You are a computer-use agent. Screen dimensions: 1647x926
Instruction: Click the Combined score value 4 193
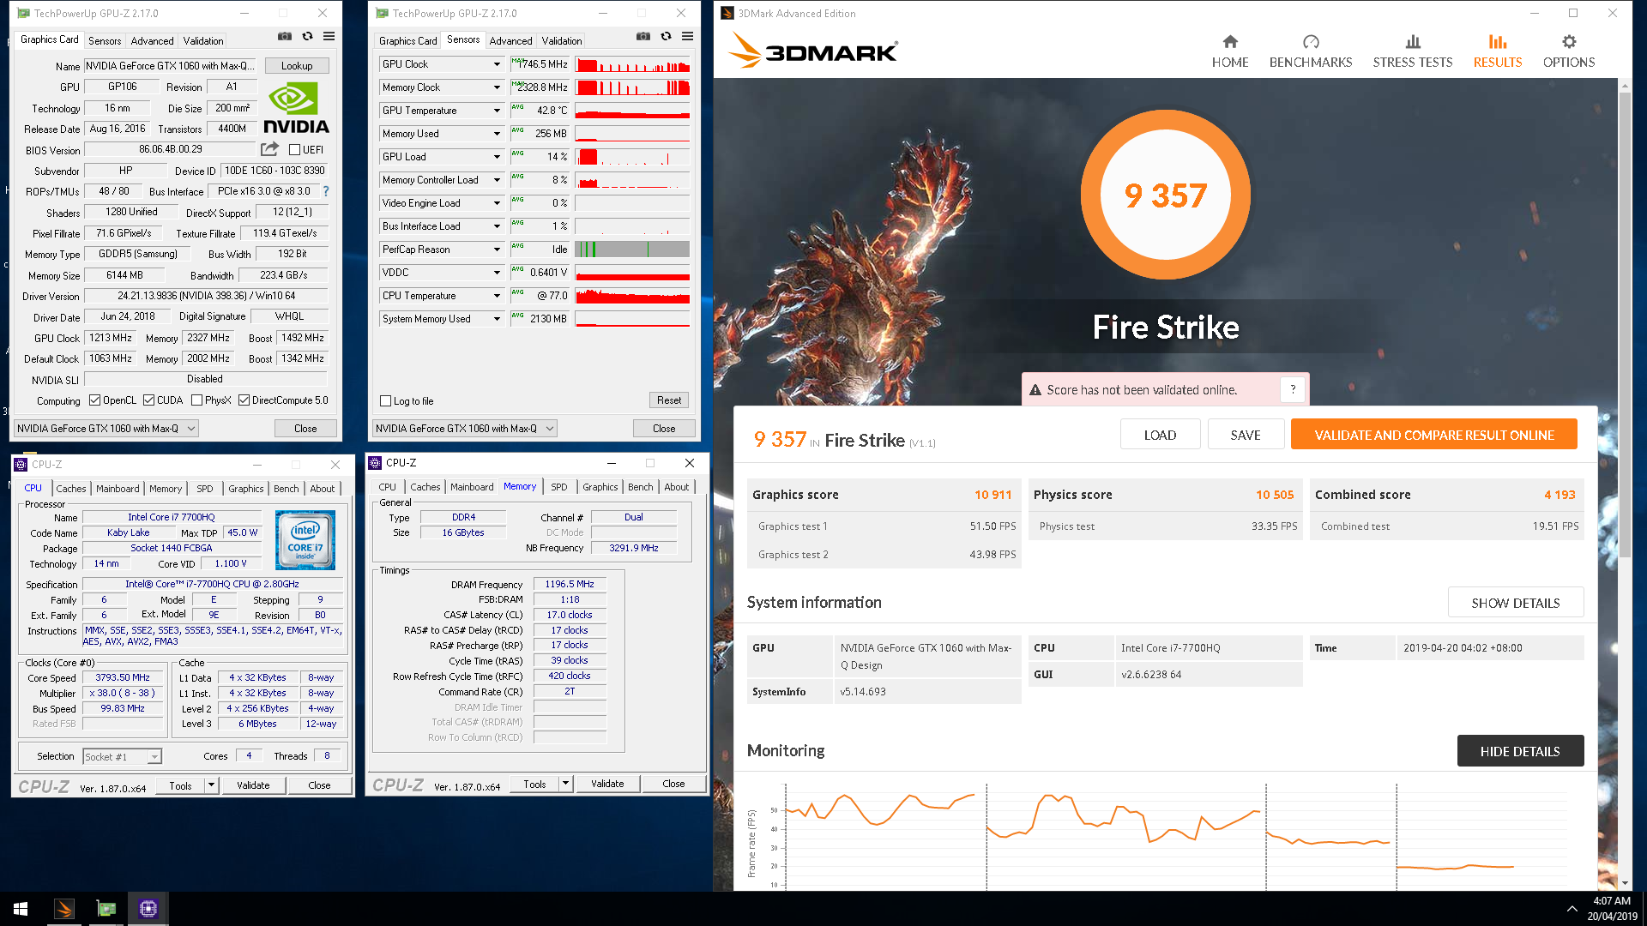(x=1560, y=495)
